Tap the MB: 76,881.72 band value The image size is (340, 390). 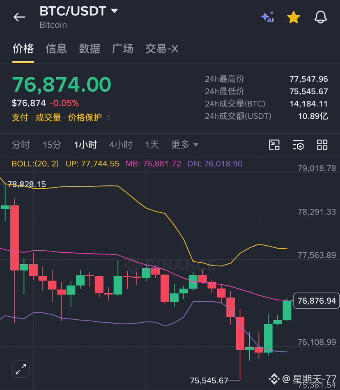click(153, 164)
